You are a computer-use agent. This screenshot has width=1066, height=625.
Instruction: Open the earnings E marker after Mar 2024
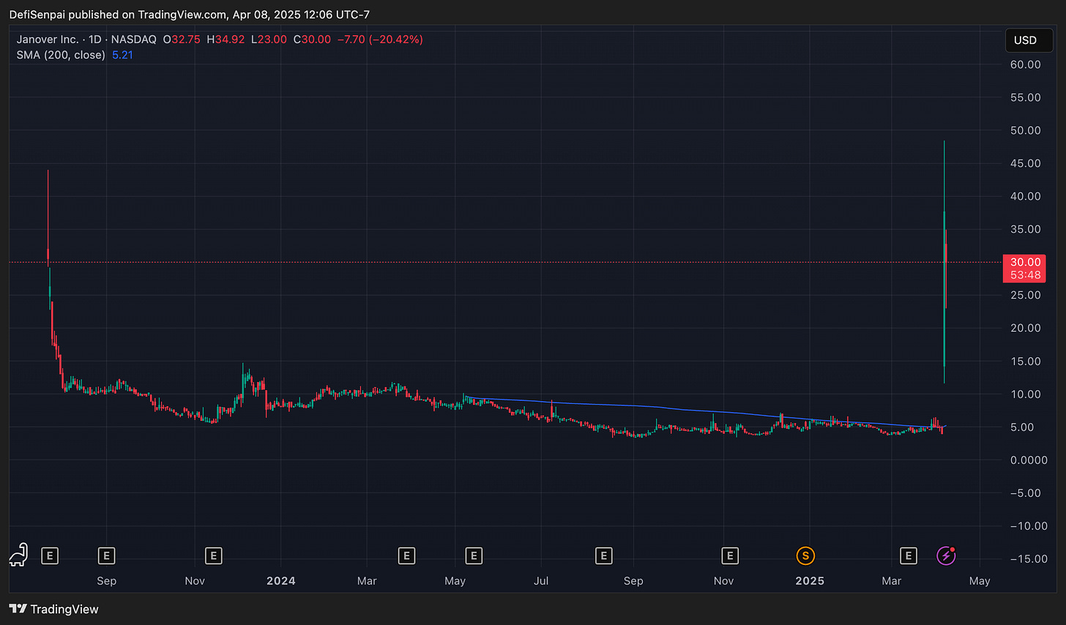coord(406,556)
